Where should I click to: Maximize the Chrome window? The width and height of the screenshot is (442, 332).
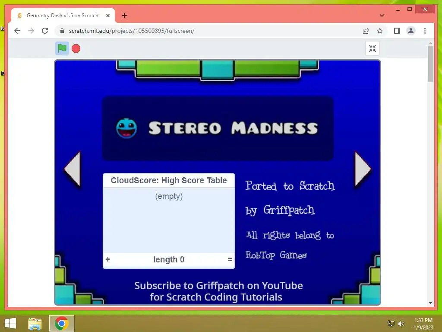click(x=410, y=10)
